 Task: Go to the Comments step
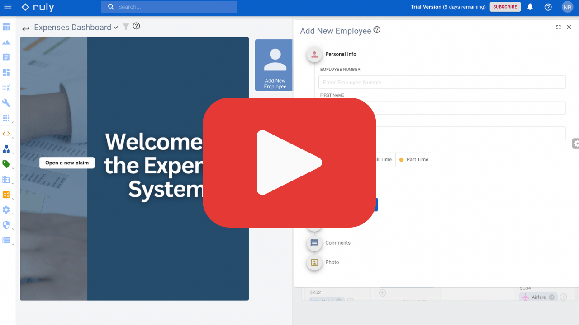(x=329, y=243)
